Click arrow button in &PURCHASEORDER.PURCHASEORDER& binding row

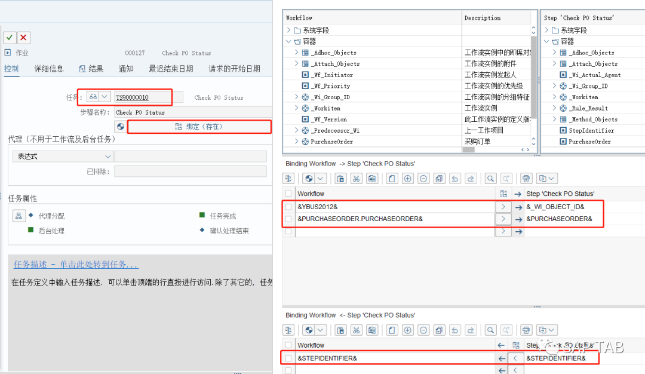[x=503, y=219]
